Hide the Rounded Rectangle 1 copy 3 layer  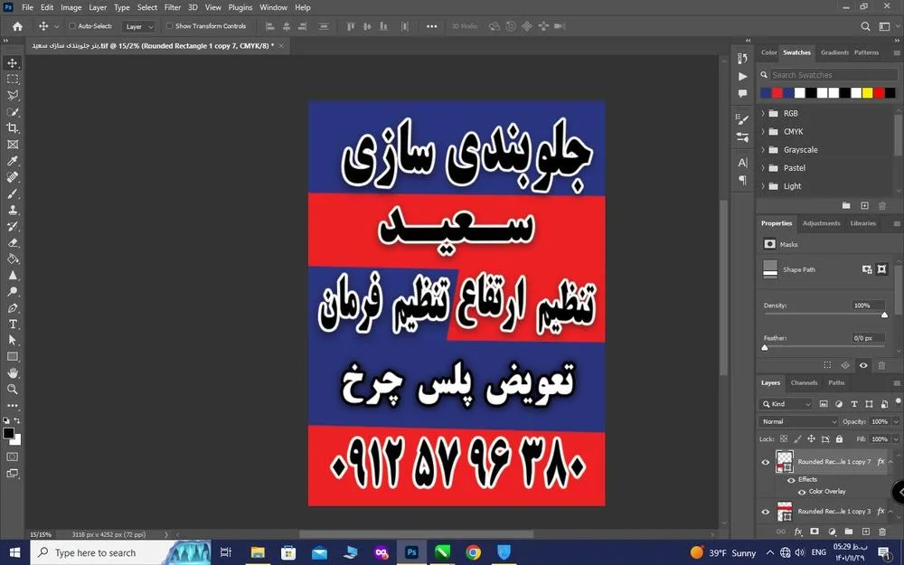click(x=766, y=512)
